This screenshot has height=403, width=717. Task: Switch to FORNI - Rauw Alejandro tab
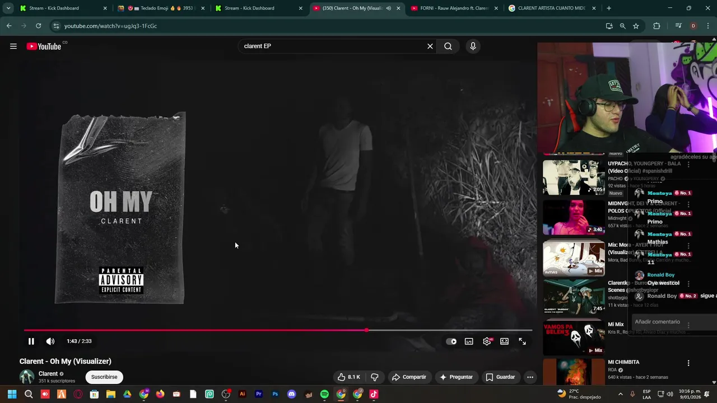(x=454, y=8)
